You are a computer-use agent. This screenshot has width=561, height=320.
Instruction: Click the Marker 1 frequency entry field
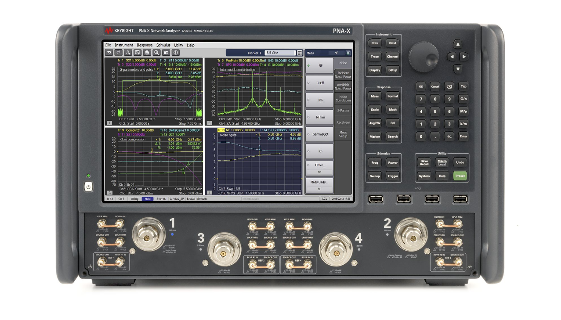tap(280, 52)
